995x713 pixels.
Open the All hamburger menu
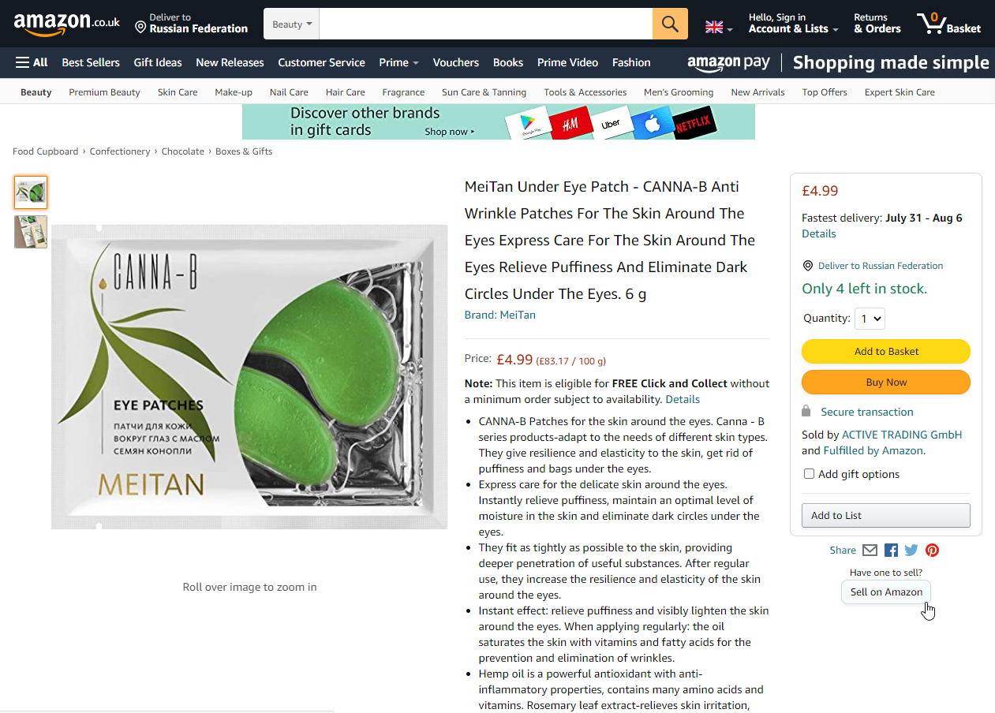[x=32, y=62]
